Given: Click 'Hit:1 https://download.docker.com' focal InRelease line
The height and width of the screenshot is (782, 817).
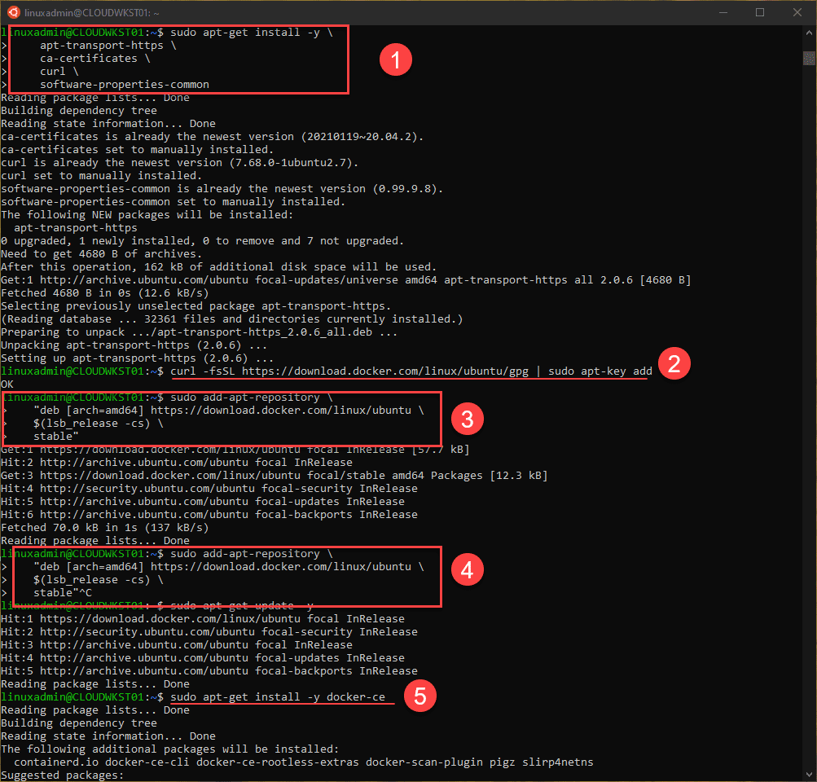Looking at the screenshot, I should 203,618.
